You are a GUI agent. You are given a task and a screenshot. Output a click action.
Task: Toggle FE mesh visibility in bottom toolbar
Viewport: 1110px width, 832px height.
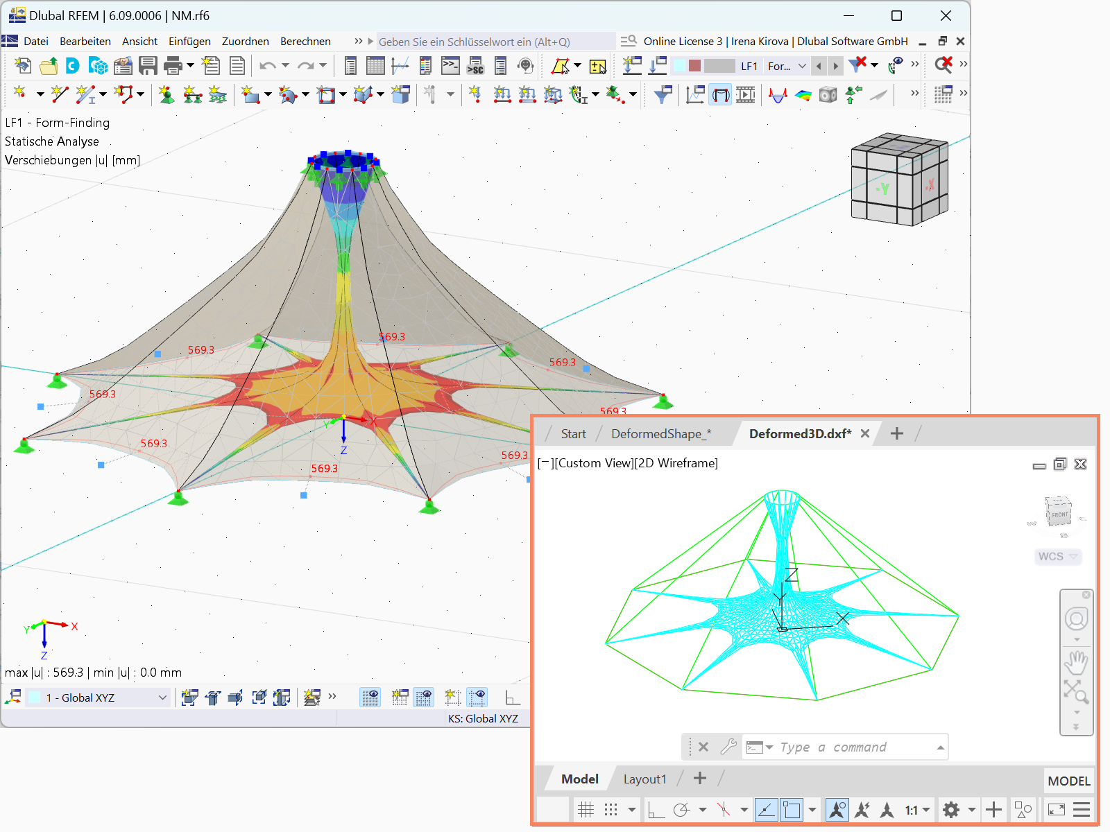(370, 697)
